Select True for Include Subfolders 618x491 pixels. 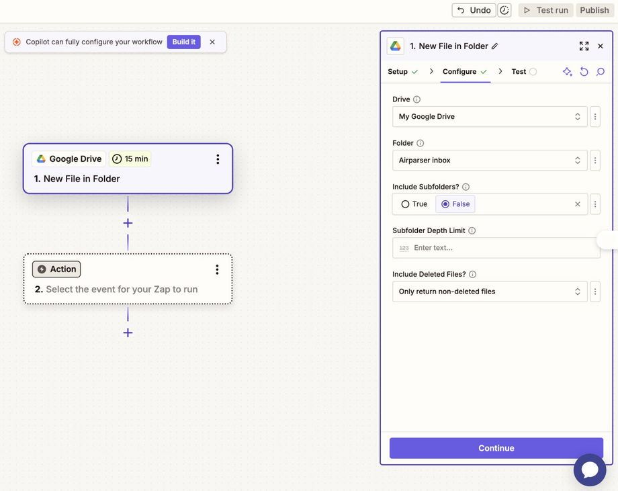[x=414, y=204]
